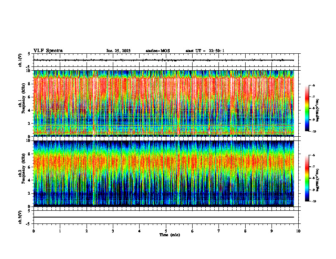Click the "Time (min)" axis label
Viewport: 336px width, 259px height.
[x=170, y=235]
